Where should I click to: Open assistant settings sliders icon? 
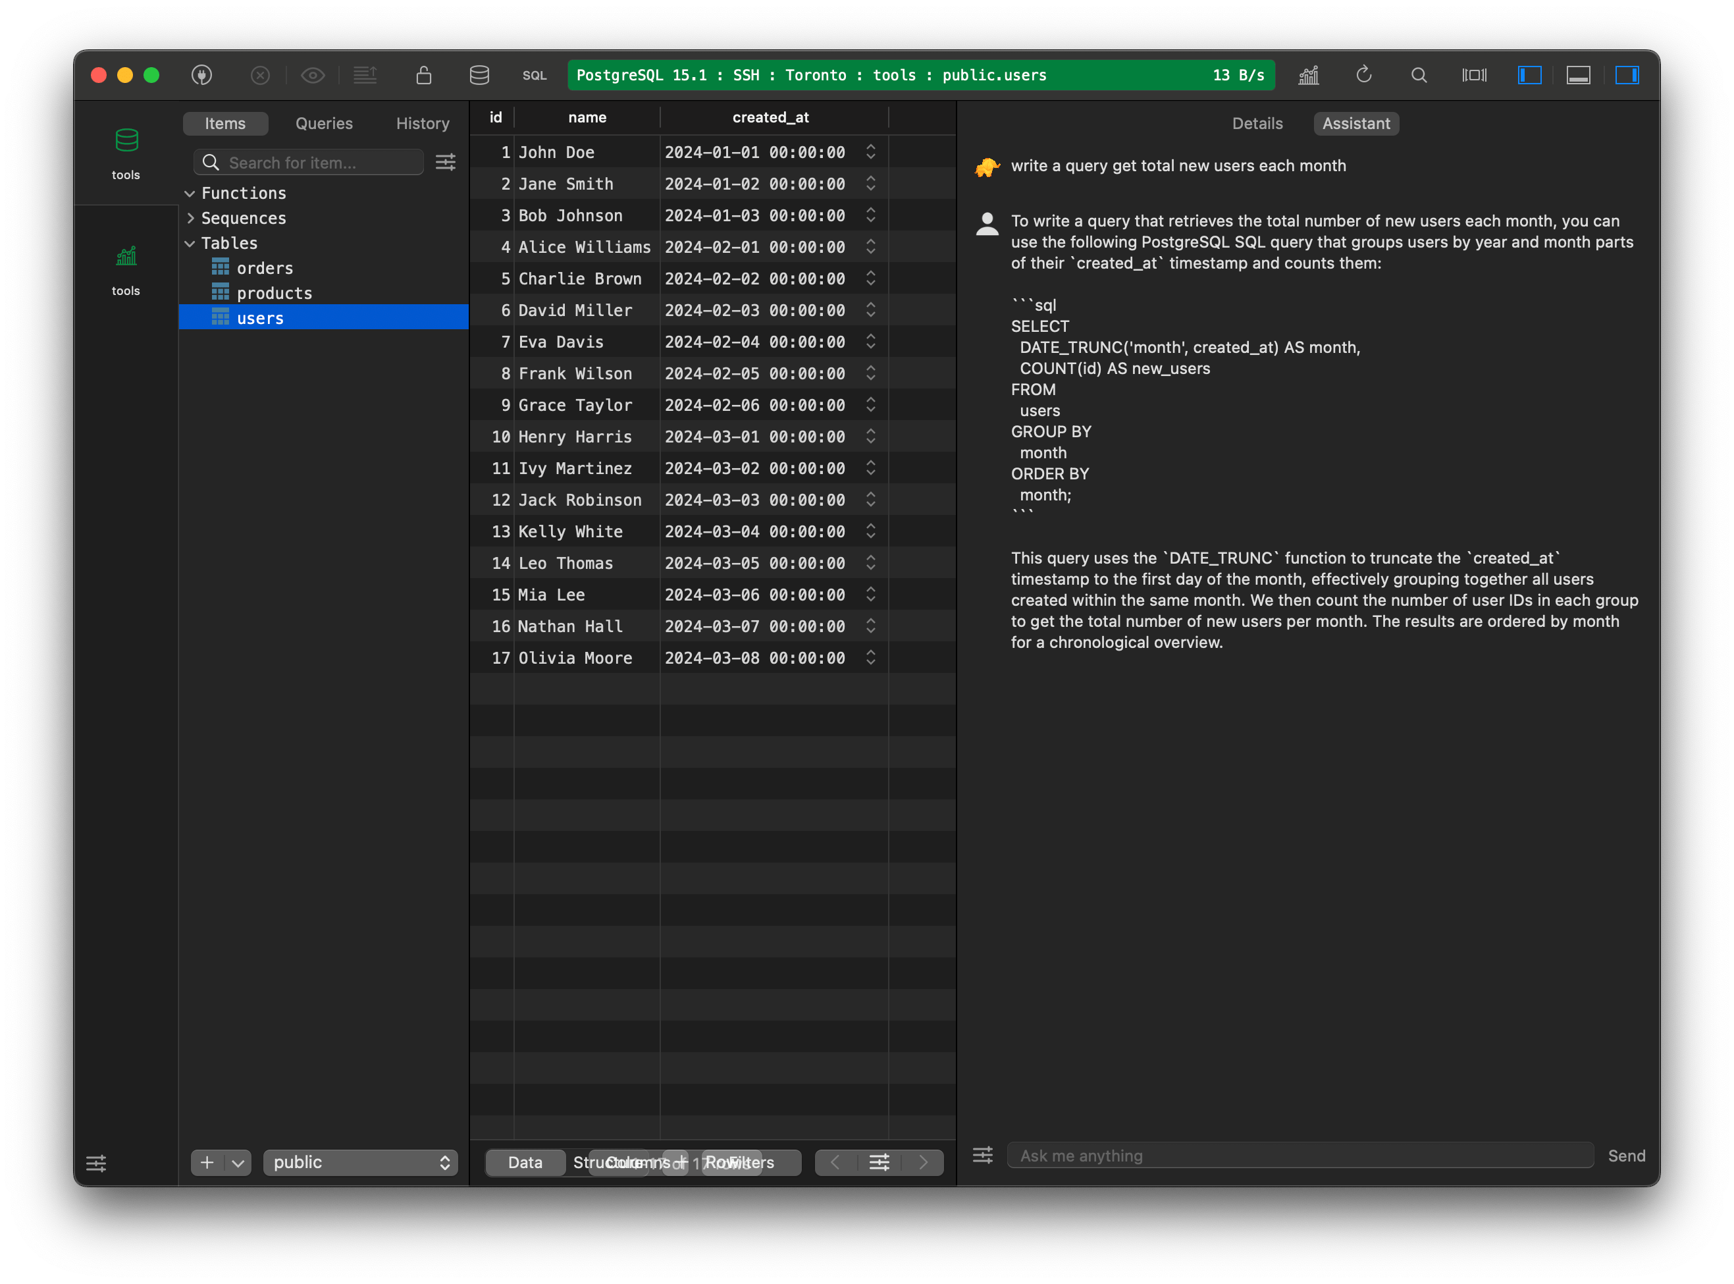tap(982, 1156)
